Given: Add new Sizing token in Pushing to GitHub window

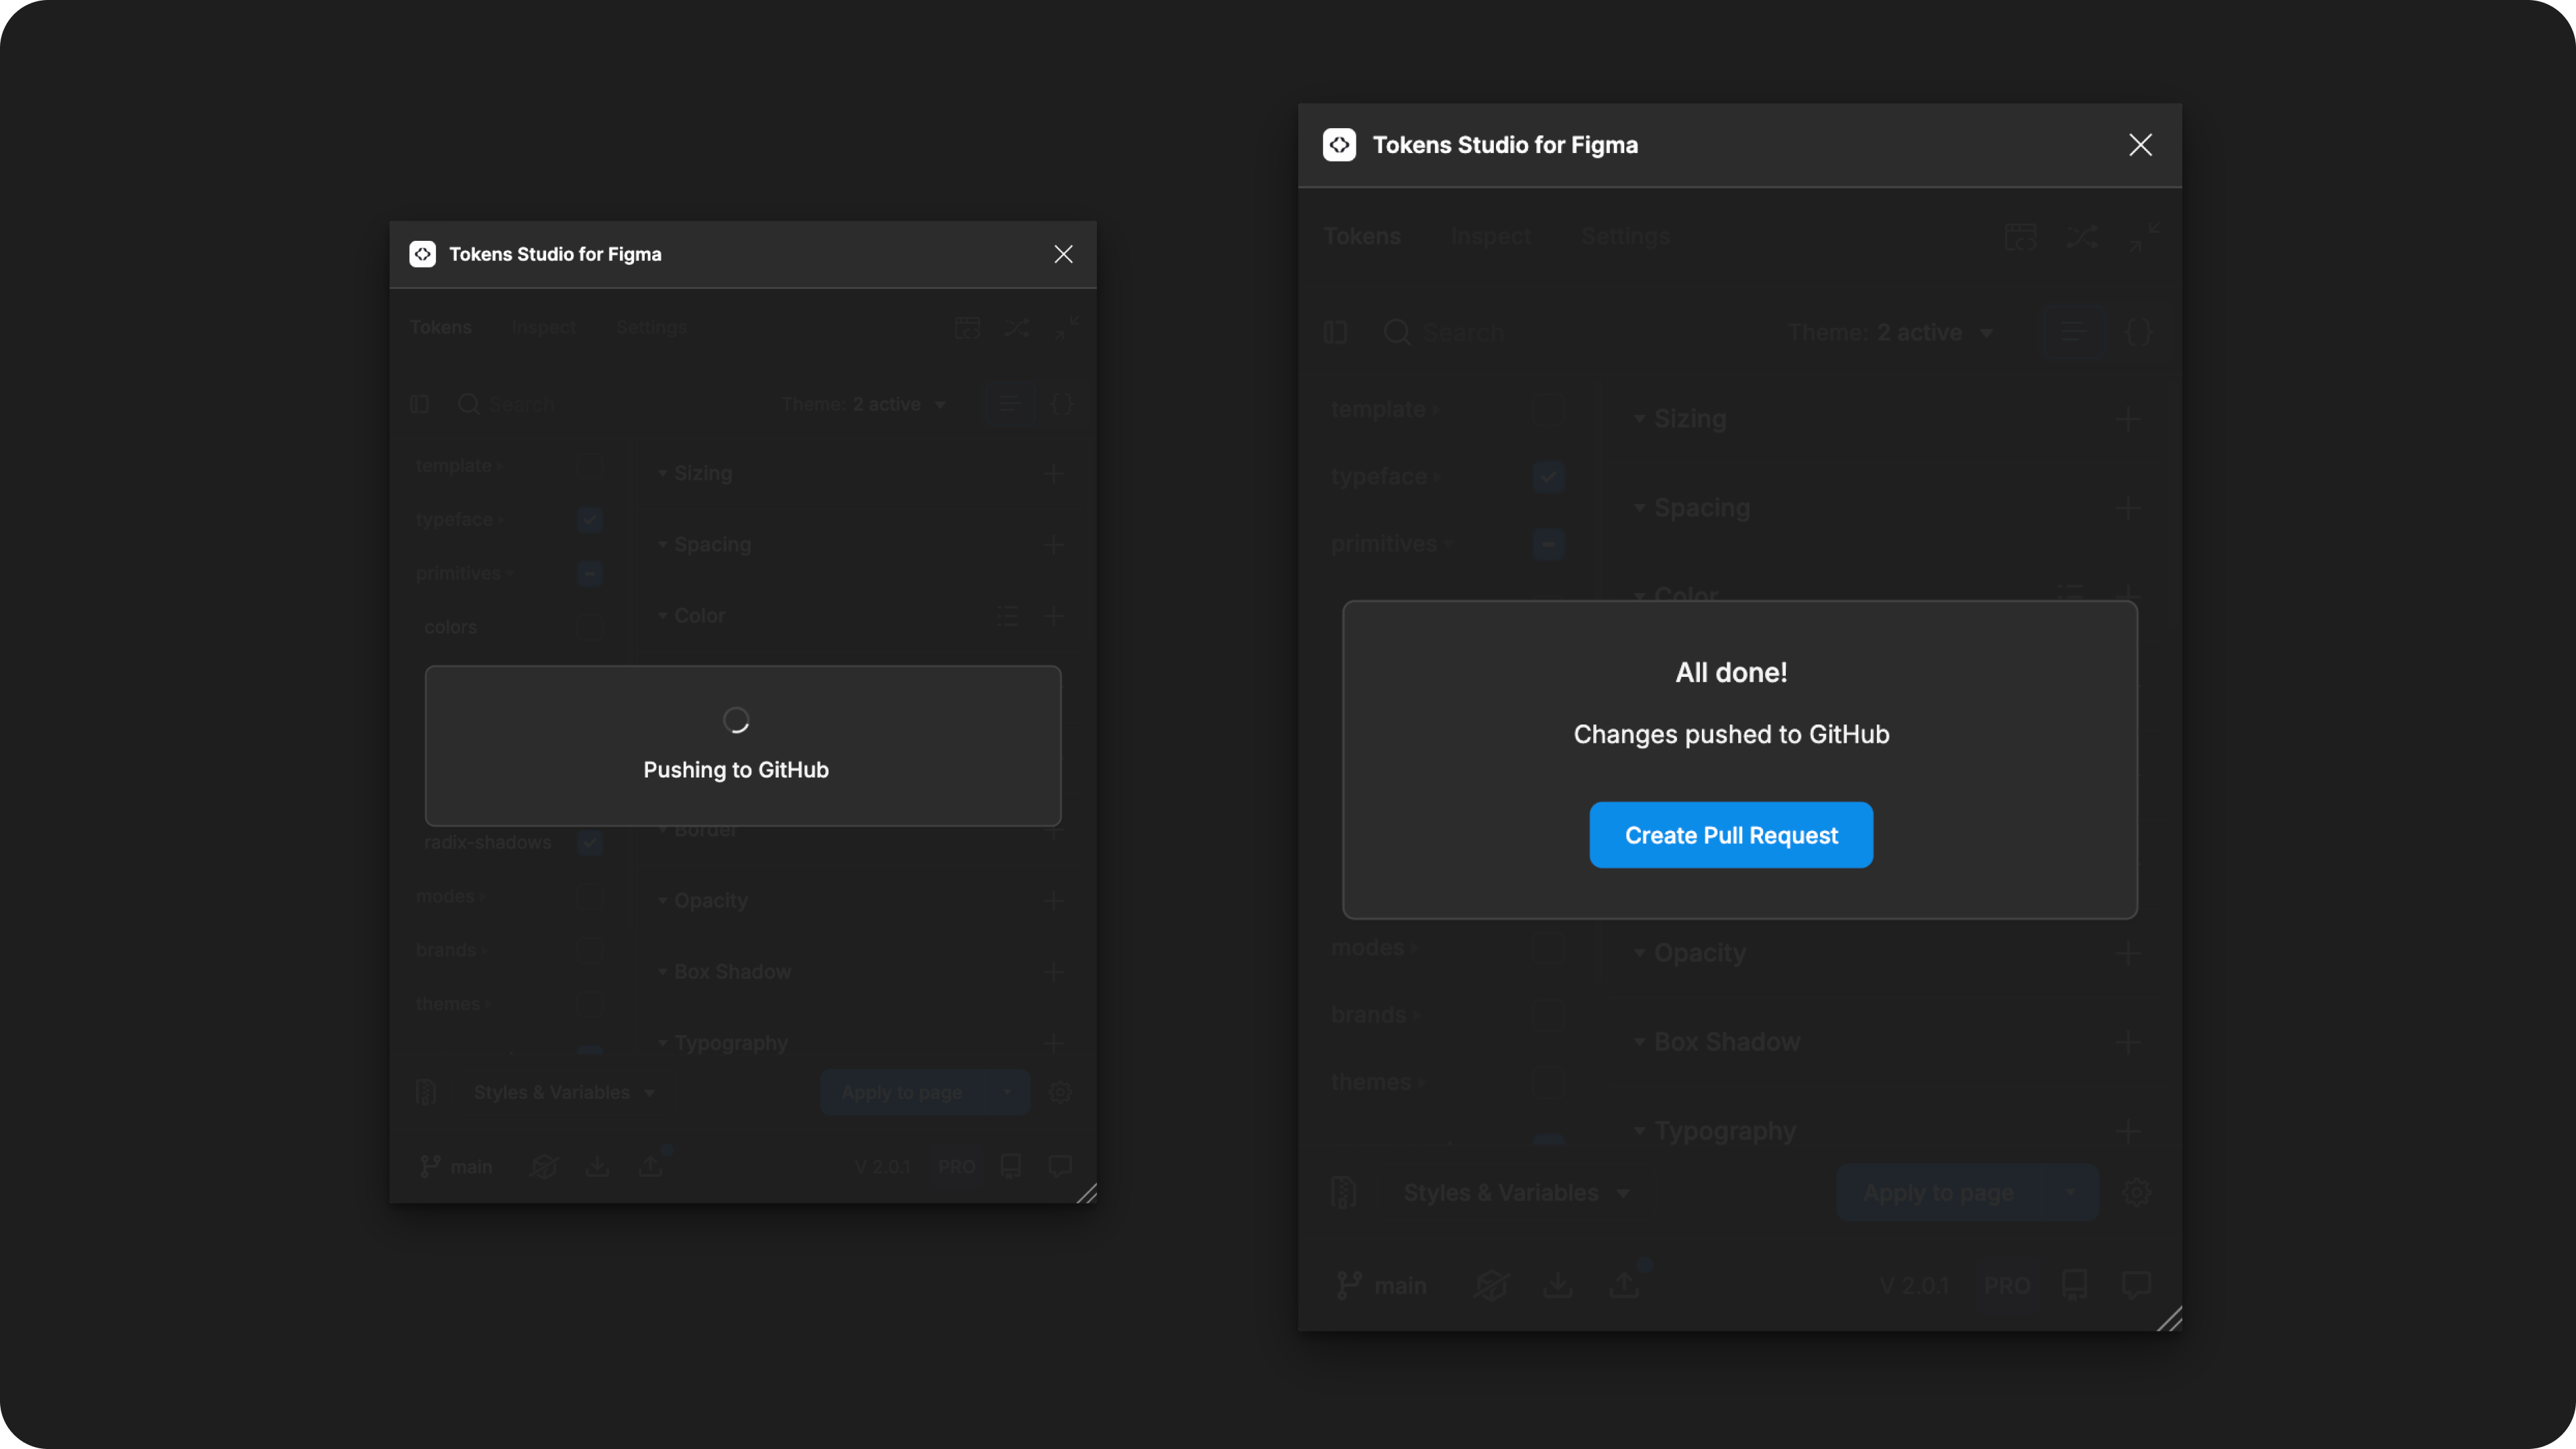Looking at the screenshot, I should (x=1053, y=473).
